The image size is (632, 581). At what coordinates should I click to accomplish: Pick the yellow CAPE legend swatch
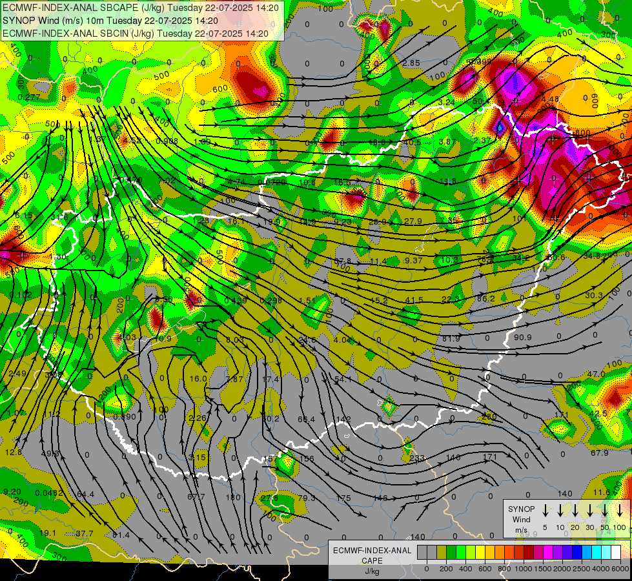click(x=480, y=553)
